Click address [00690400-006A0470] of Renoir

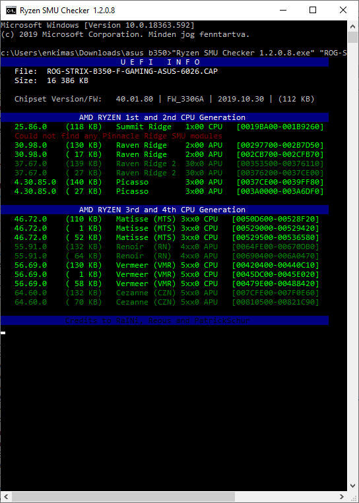click(275, 256)
